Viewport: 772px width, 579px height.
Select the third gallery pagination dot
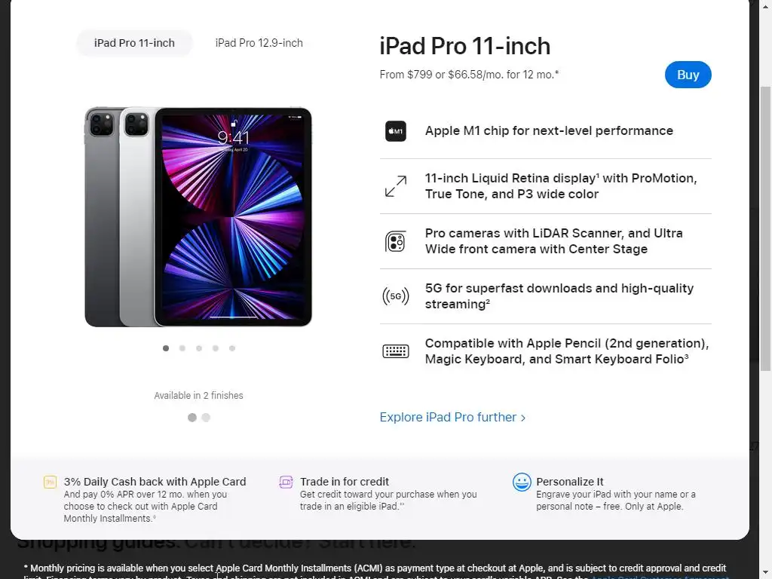199,348
